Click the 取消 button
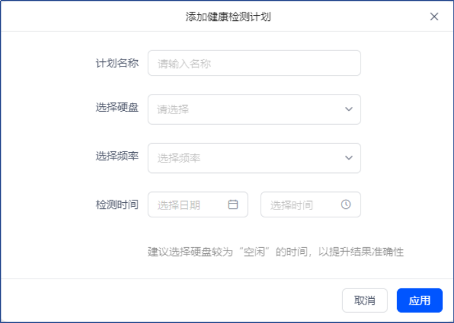This screenshot has width=454, height=323. (x=365, y=300)
